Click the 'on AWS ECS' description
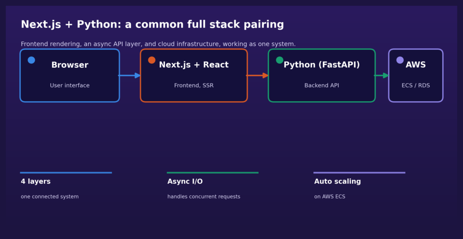The height and width of the screenshot is (239, 463). [330, 197]
